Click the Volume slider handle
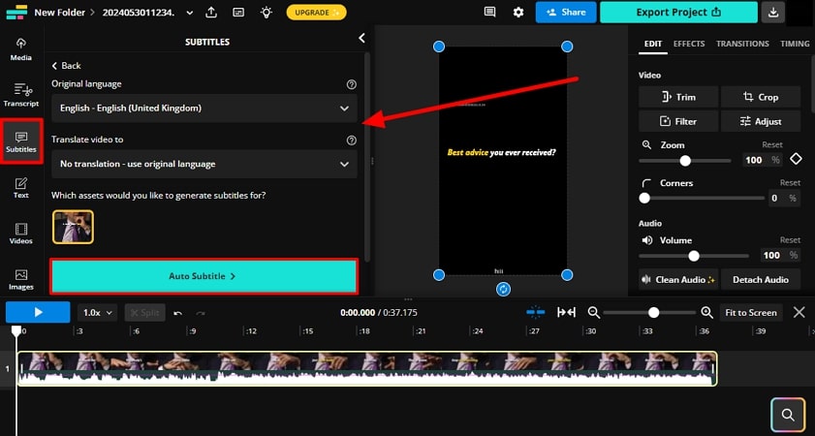This screenshot has width=815, height=436. point(693,256)
